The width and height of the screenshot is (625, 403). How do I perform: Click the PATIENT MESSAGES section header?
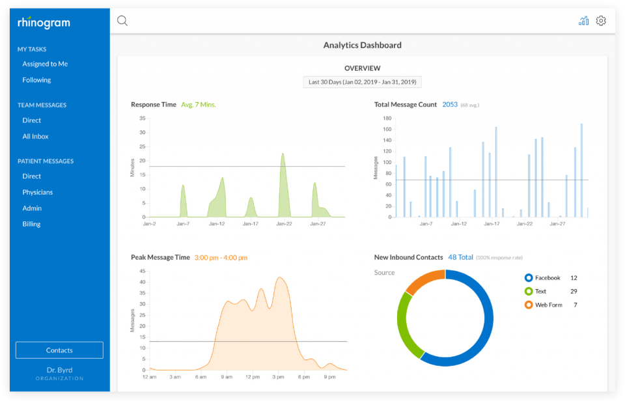[x=46, y=161]
